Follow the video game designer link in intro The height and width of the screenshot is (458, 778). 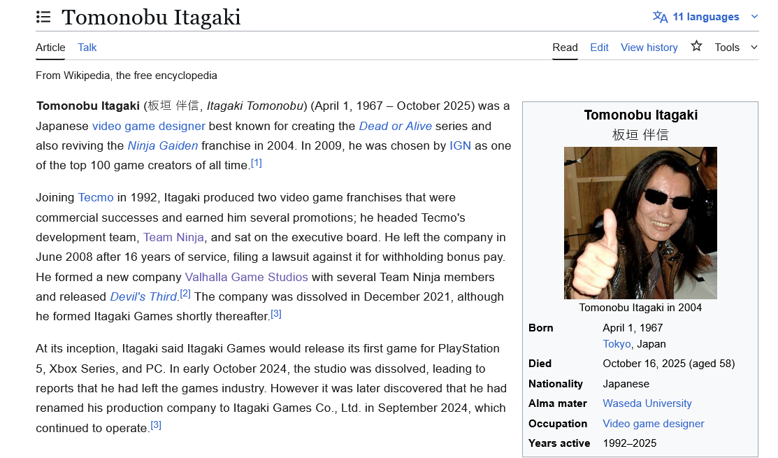pos(148,126)
